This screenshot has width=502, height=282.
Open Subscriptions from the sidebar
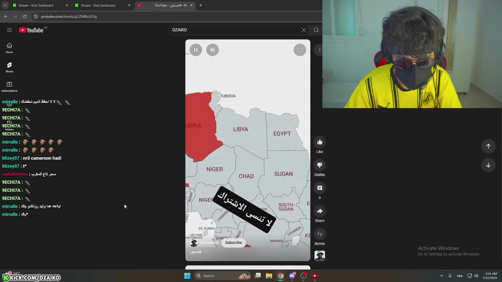[9, 87]
